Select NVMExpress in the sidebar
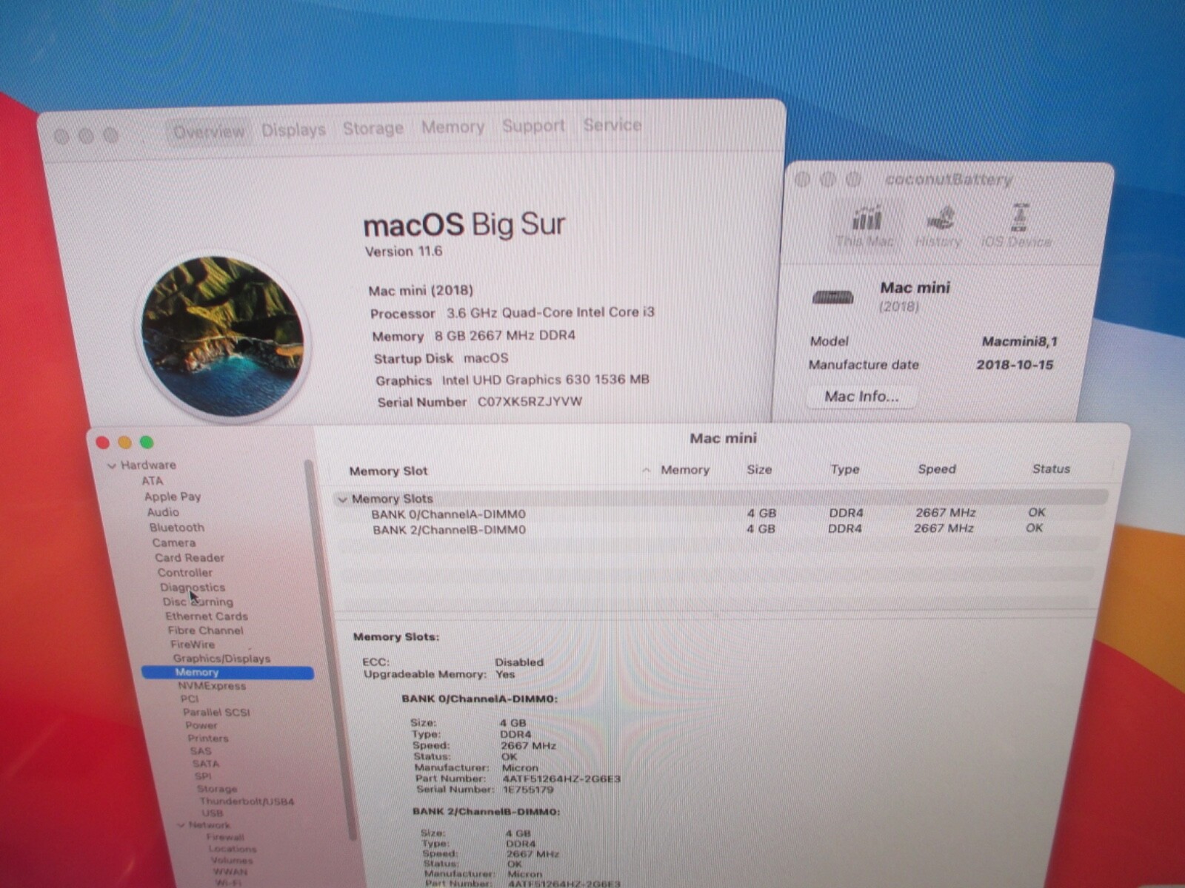Image resolution: width=1185 pixels, height=888 pixels. coord(212,686)
